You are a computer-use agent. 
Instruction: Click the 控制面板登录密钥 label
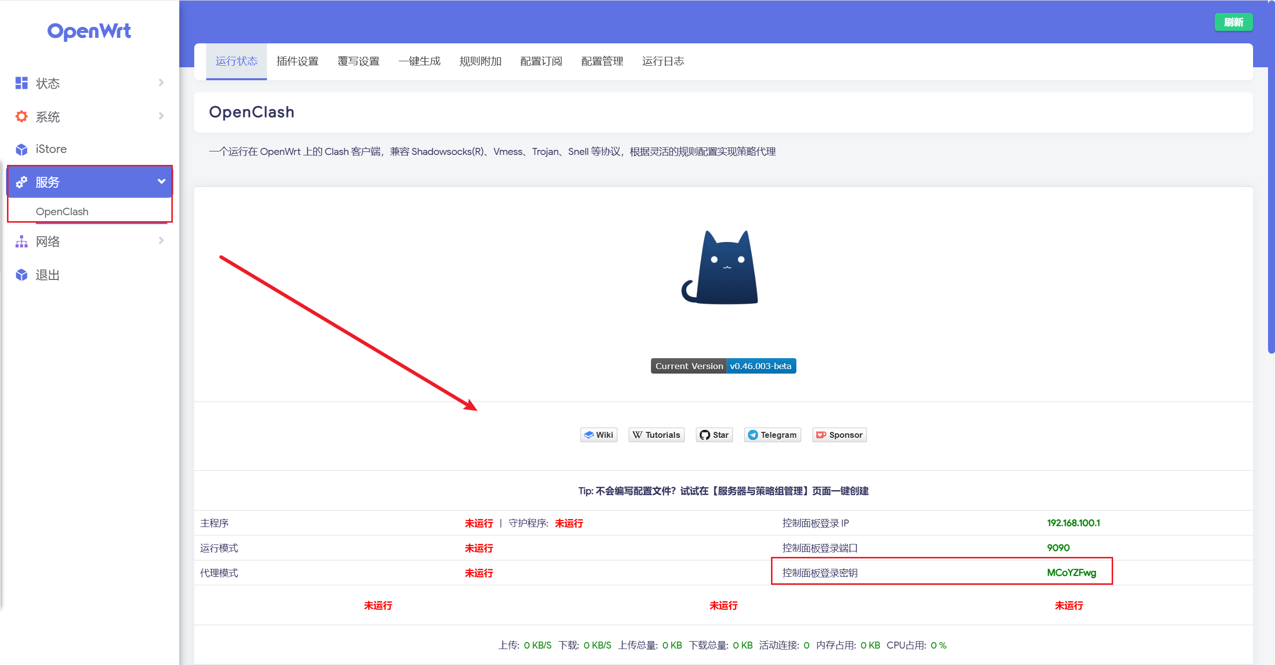(x=820, y=573)
